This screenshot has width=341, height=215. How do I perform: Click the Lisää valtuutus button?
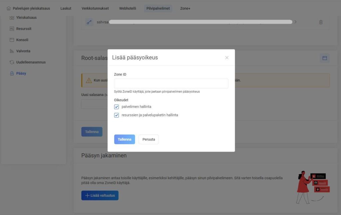tap(100, 195)
